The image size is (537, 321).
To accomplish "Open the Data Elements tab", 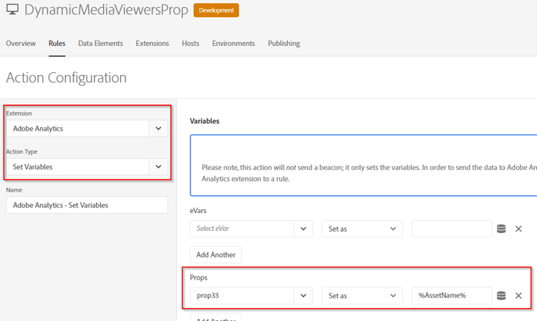I will pos(100,44).
